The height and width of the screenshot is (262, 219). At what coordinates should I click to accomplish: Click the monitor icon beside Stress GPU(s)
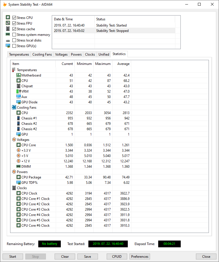(x=8, y=46)
